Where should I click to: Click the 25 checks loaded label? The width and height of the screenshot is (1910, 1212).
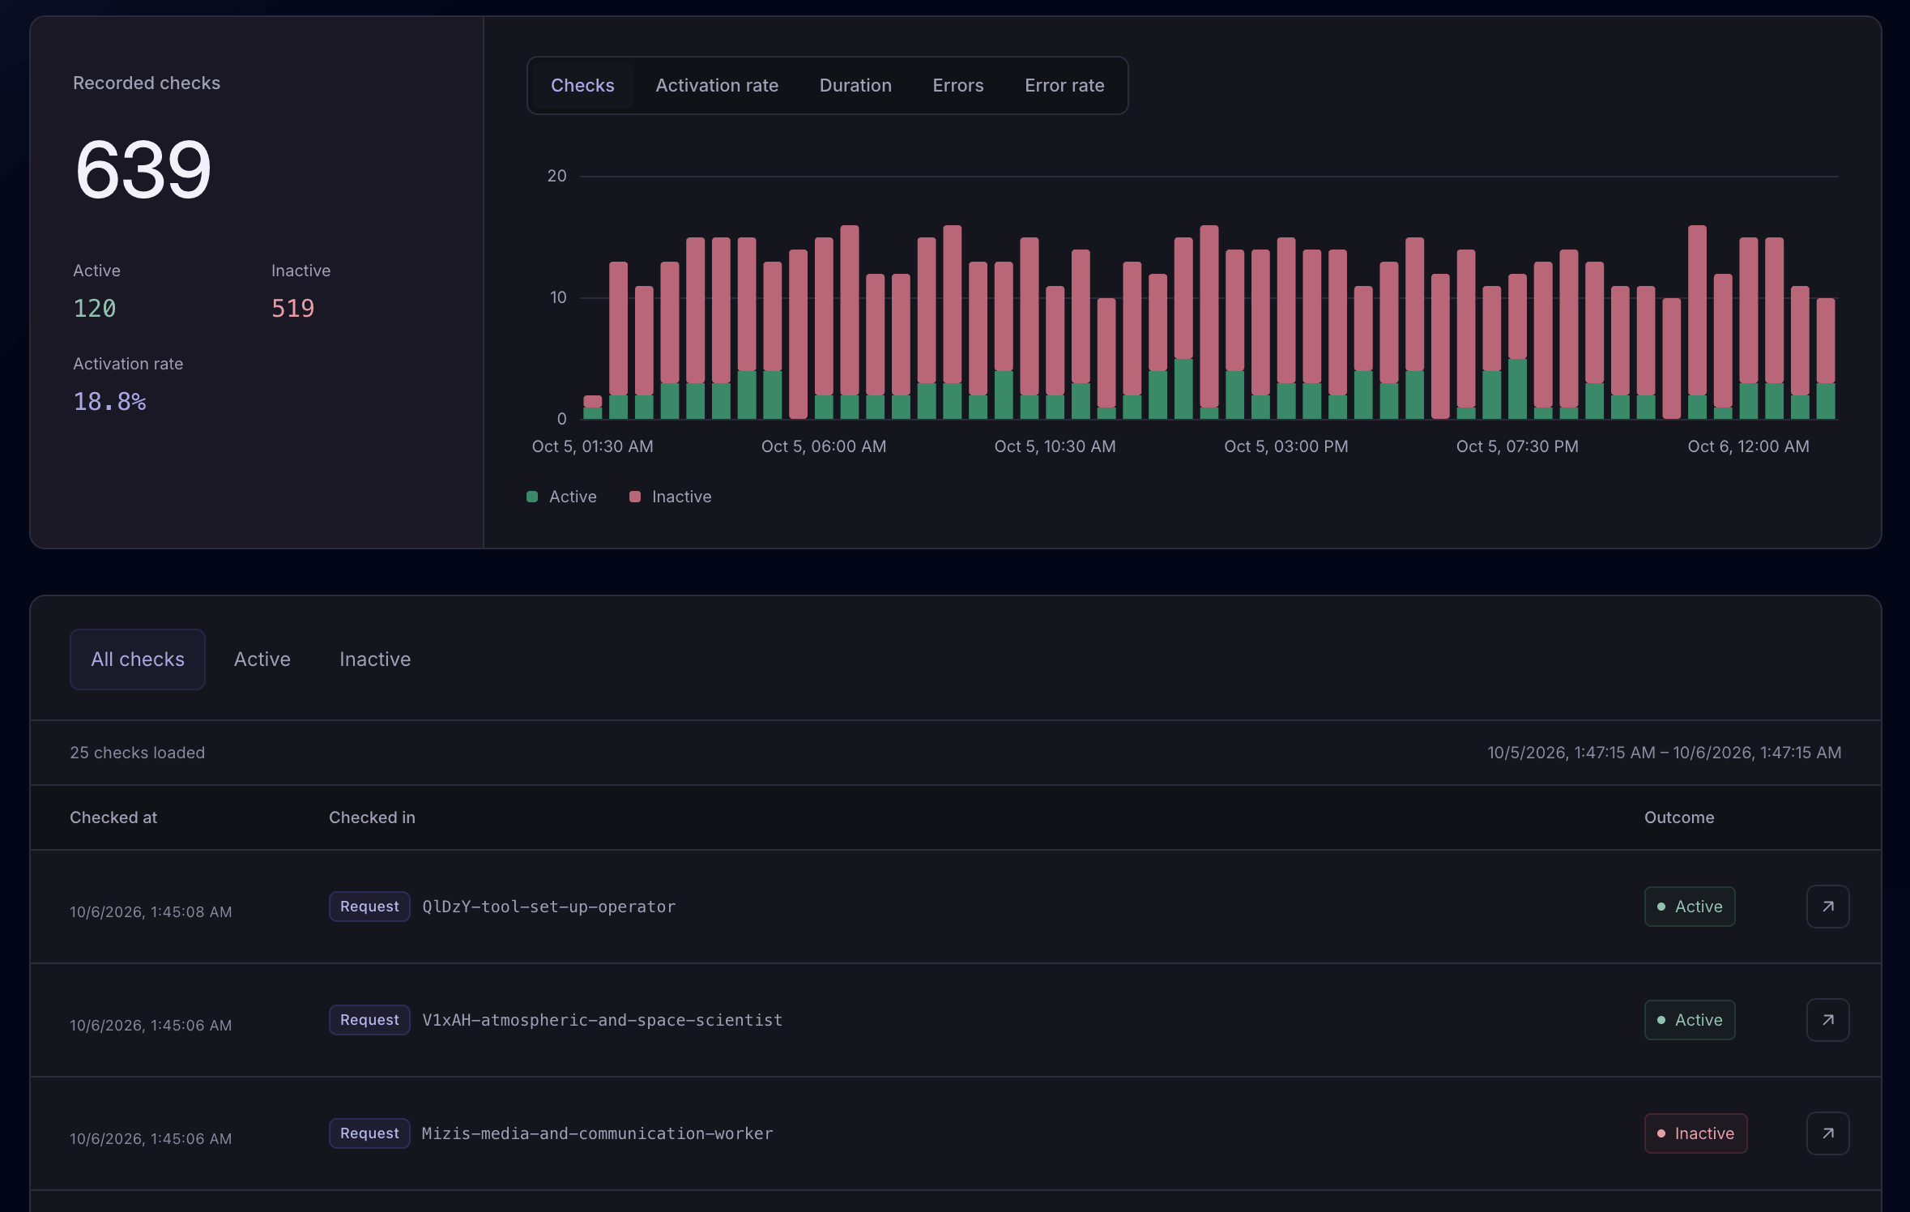(137, 753)
